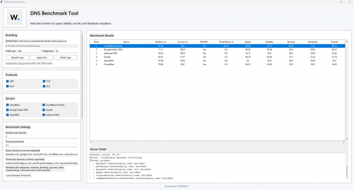Click Load Standard Threat Set button
Screen dimensions: 354x190
(x=18, y=175)
